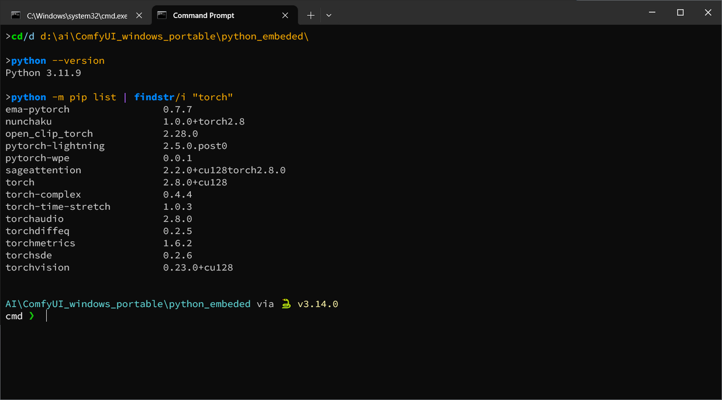Close the Command Prompt tab

(x=285, y=15)
